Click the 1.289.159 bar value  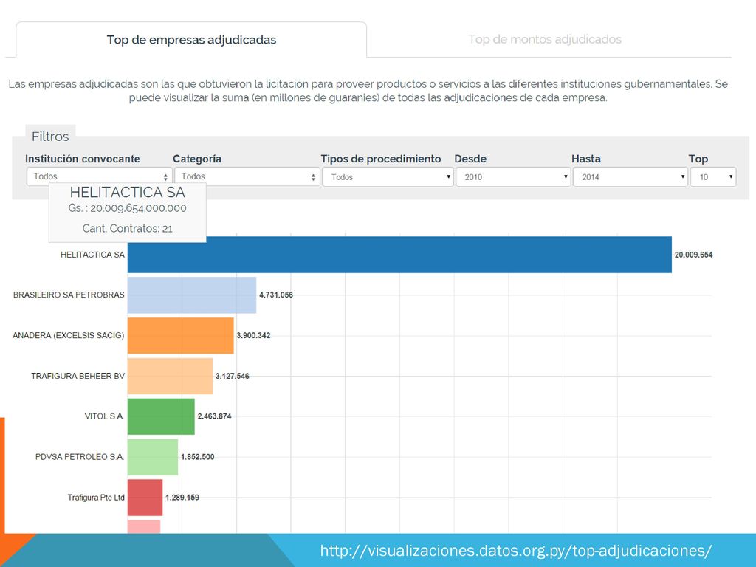(x=182, y=497)
